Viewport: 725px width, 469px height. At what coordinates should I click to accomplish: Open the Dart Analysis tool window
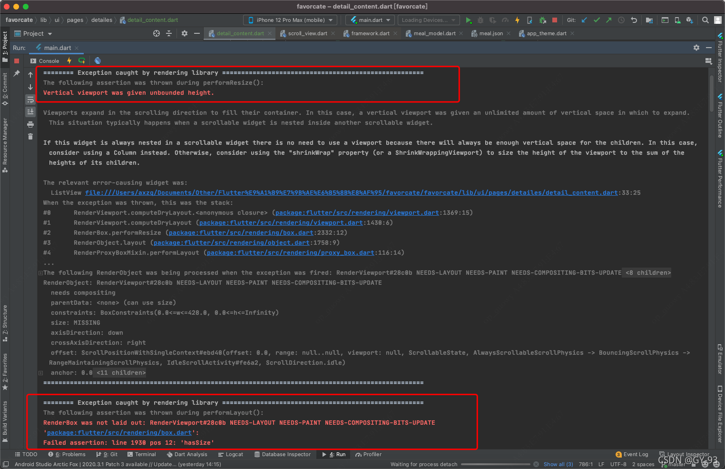point(187,454)
